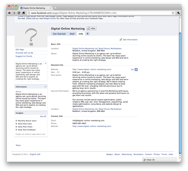This screenshot has height=171, width=188.
Task: Click the Edit Information pencil link
Action: point(129,40)
